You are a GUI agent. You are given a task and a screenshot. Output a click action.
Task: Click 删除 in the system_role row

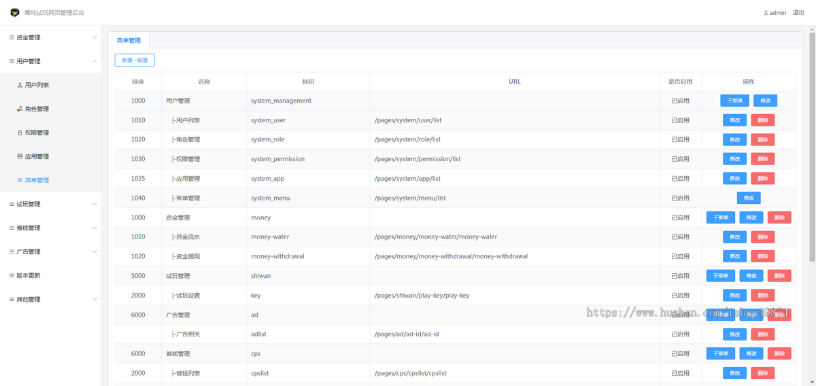[762, 139]
